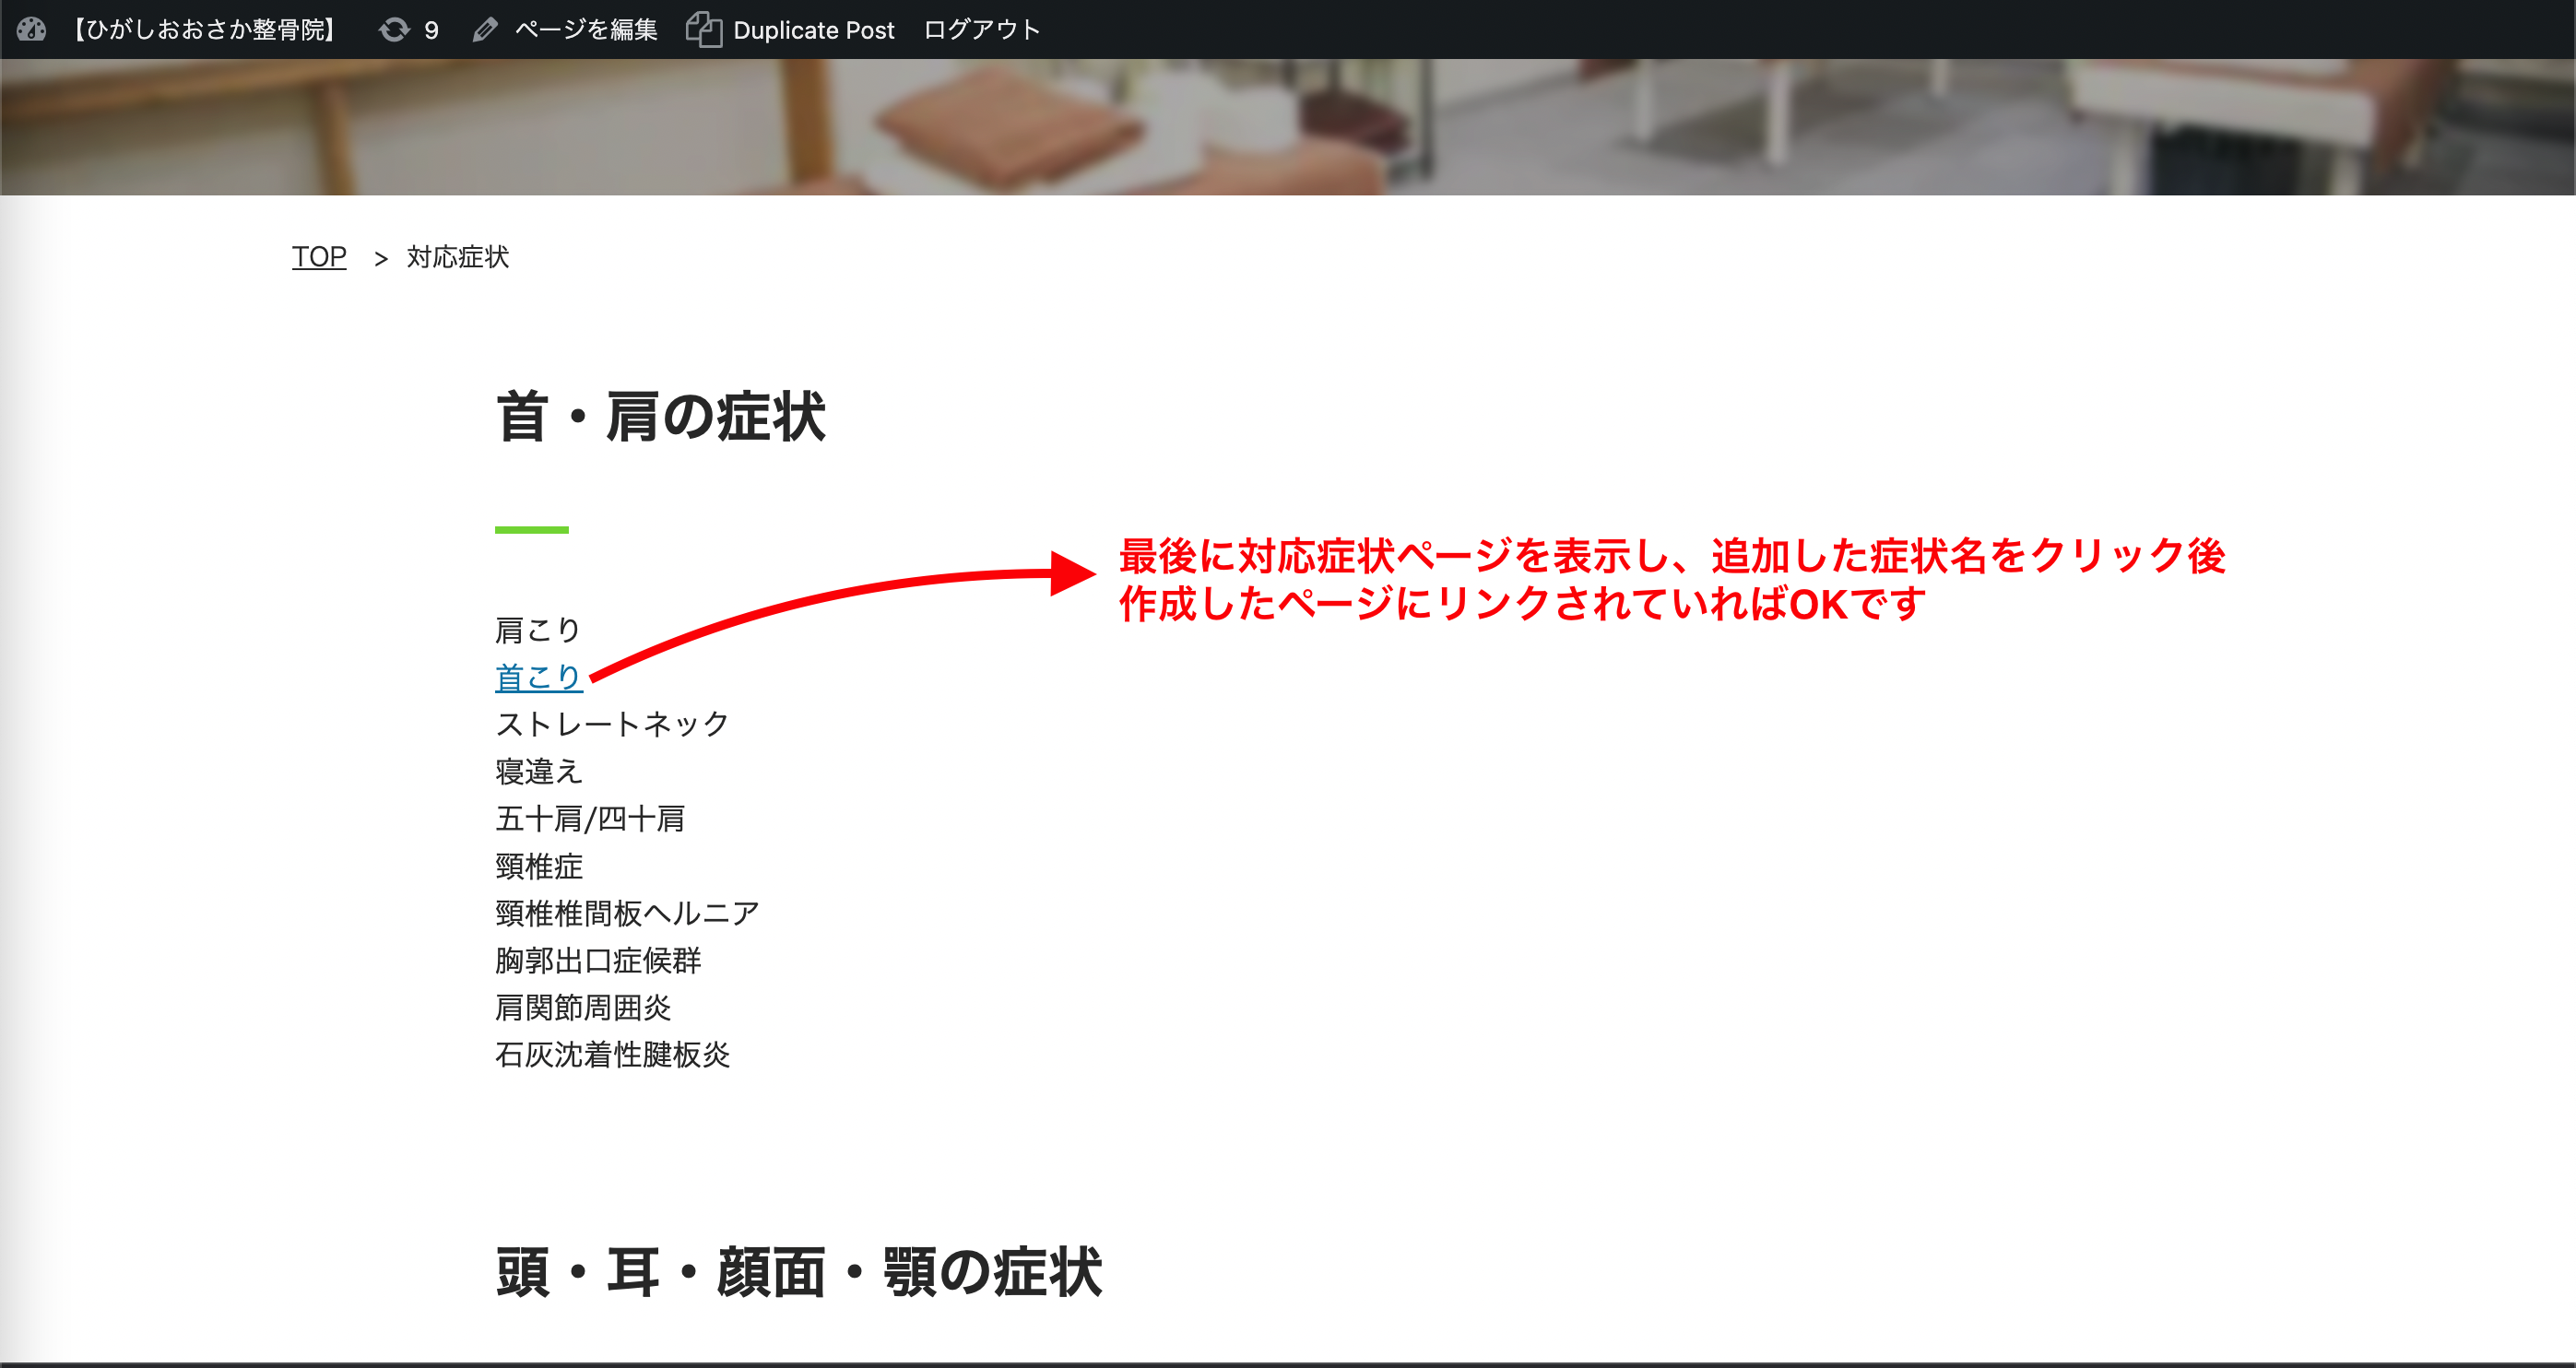This screenshot has height=1368, width=2576.
Task: Click the ストレートネック list item
Action: (612, 724)
